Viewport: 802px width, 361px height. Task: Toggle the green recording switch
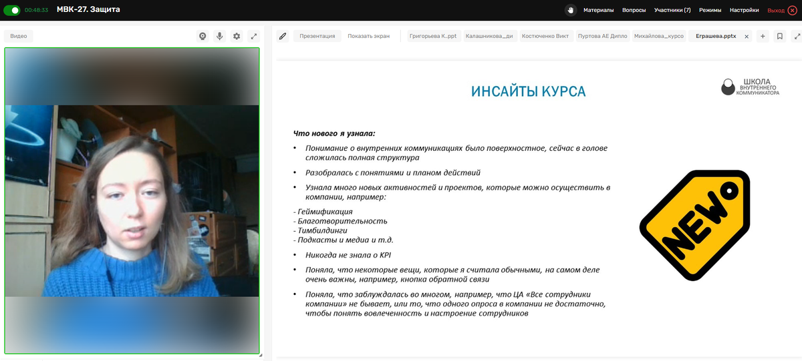coord(12,10)
